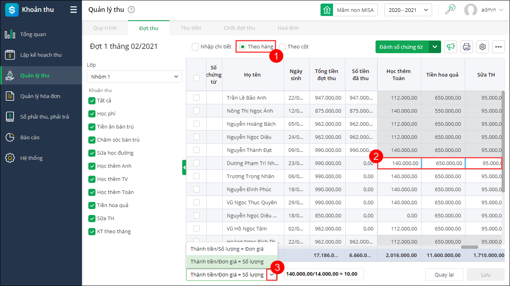510x286 pixels.
Task: Switch to the Thu tiền tab
Action: pos(191,28)
